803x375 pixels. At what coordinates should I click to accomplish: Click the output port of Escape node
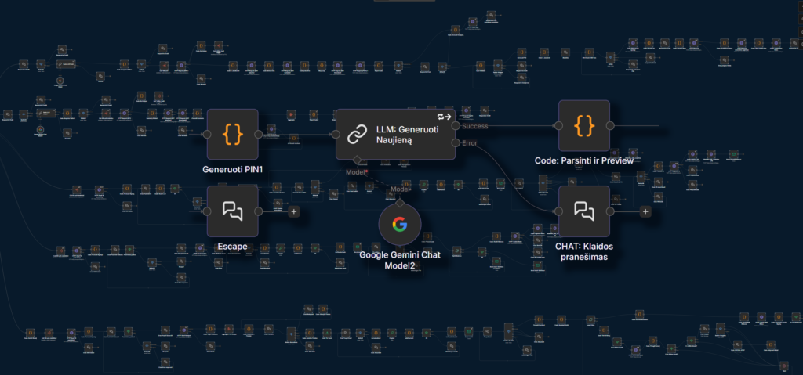point(259,211)
